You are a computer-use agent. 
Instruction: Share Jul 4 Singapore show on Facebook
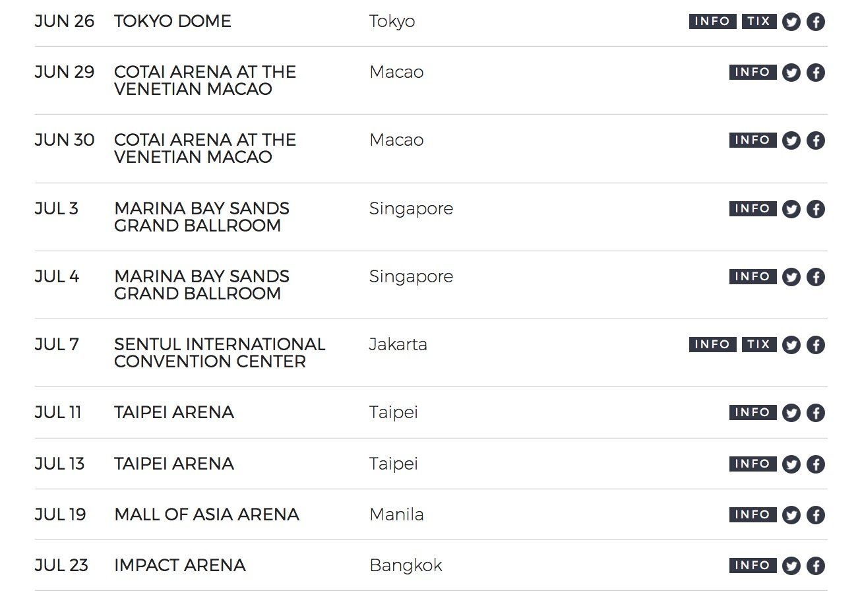pyautogui.click(x=816, y=277)
